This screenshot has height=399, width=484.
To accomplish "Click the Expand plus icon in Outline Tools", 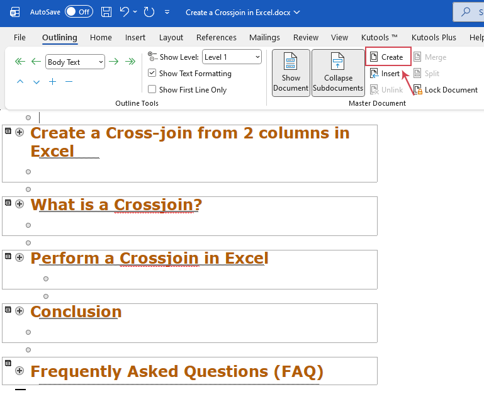I will [52, 82].
